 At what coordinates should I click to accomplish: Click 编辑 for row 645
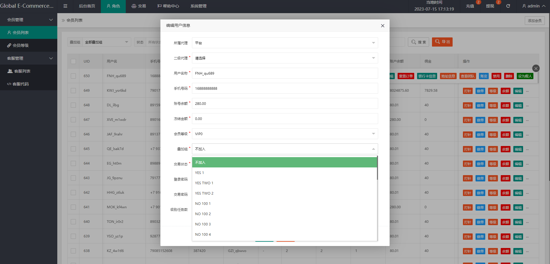(x=518, y=149)
